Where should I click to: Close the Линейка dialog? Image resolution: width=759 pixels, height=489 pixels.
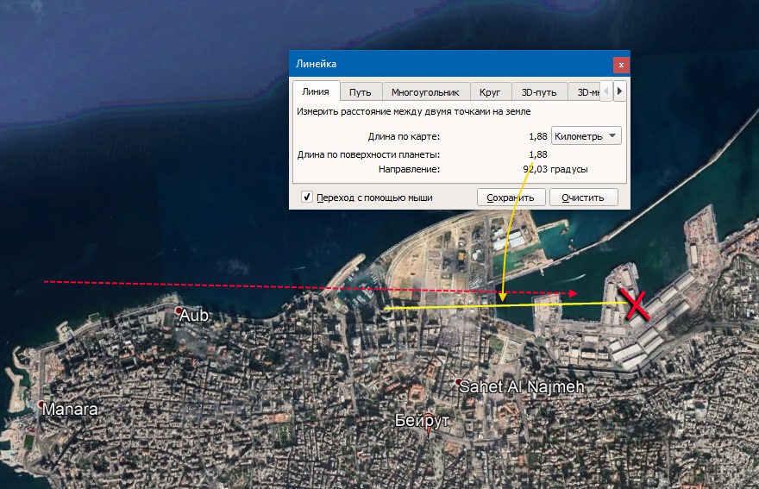coord(621,65)
